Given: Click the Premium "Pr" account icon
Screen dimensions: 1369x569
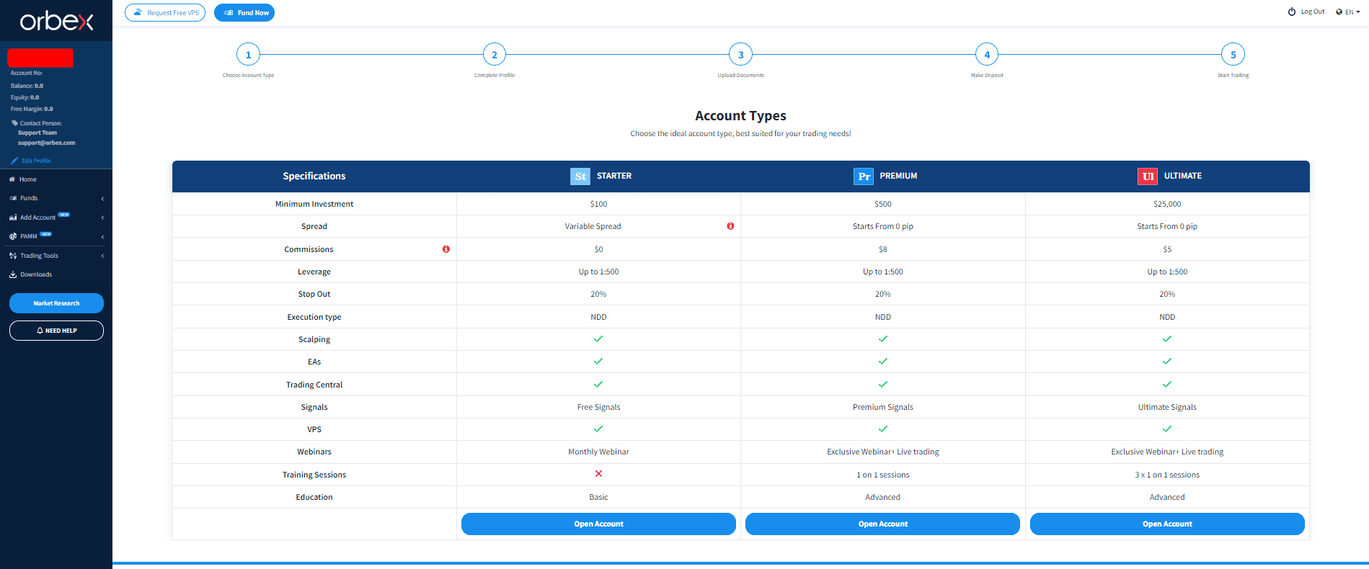Looking at the screenshot, I should [864, 176].
